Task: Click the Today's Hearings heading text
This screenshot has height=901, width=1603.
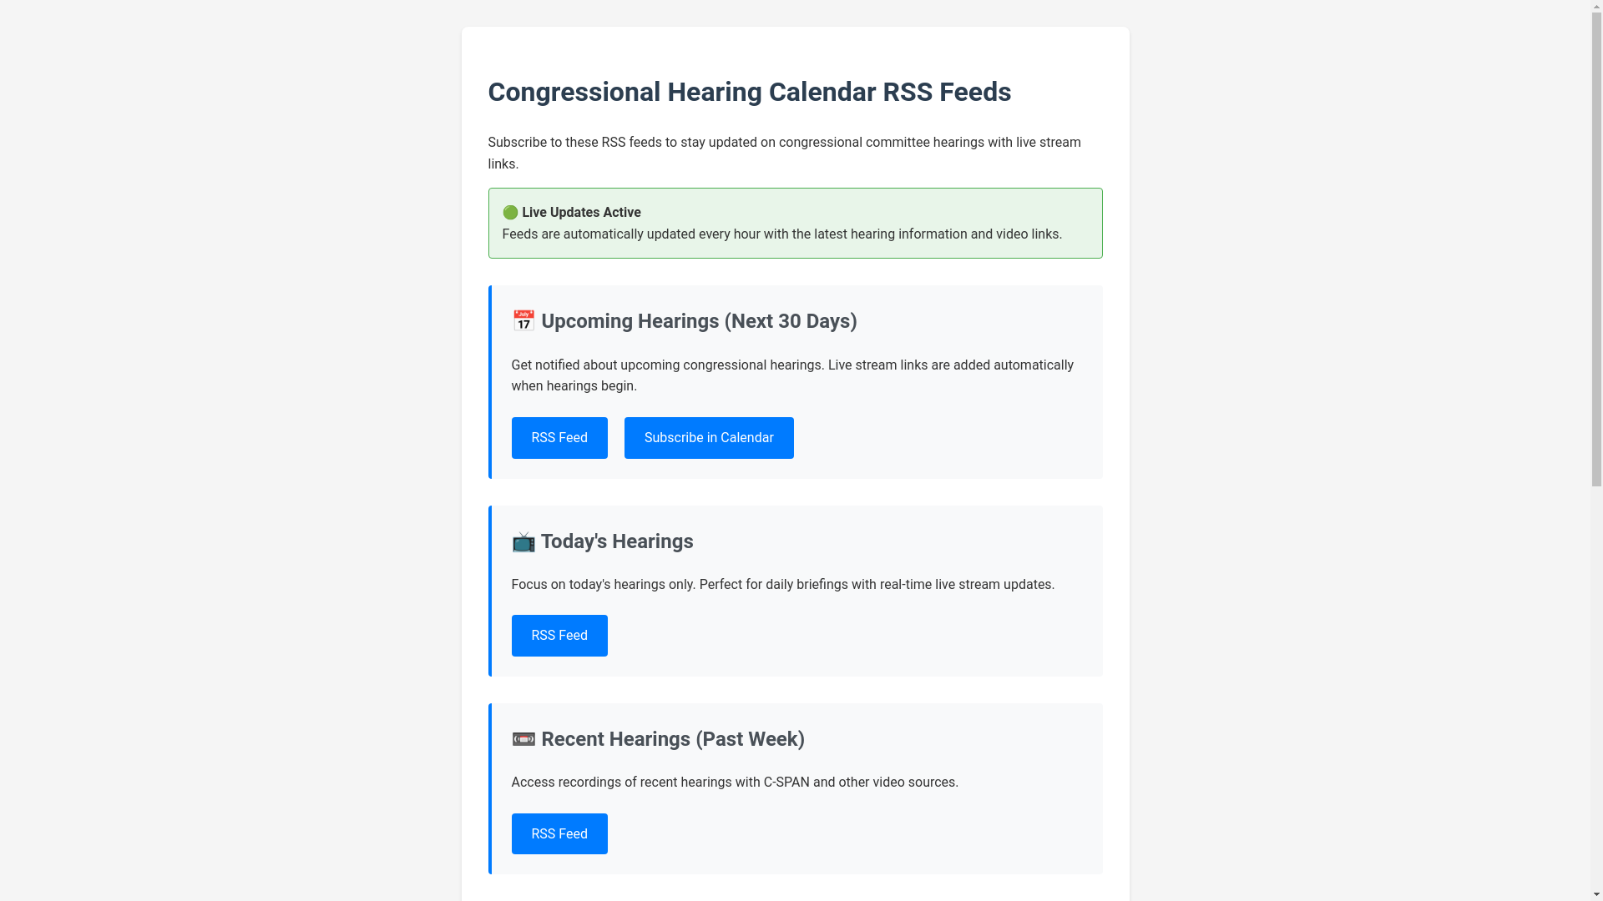Action: pos(617,541)
